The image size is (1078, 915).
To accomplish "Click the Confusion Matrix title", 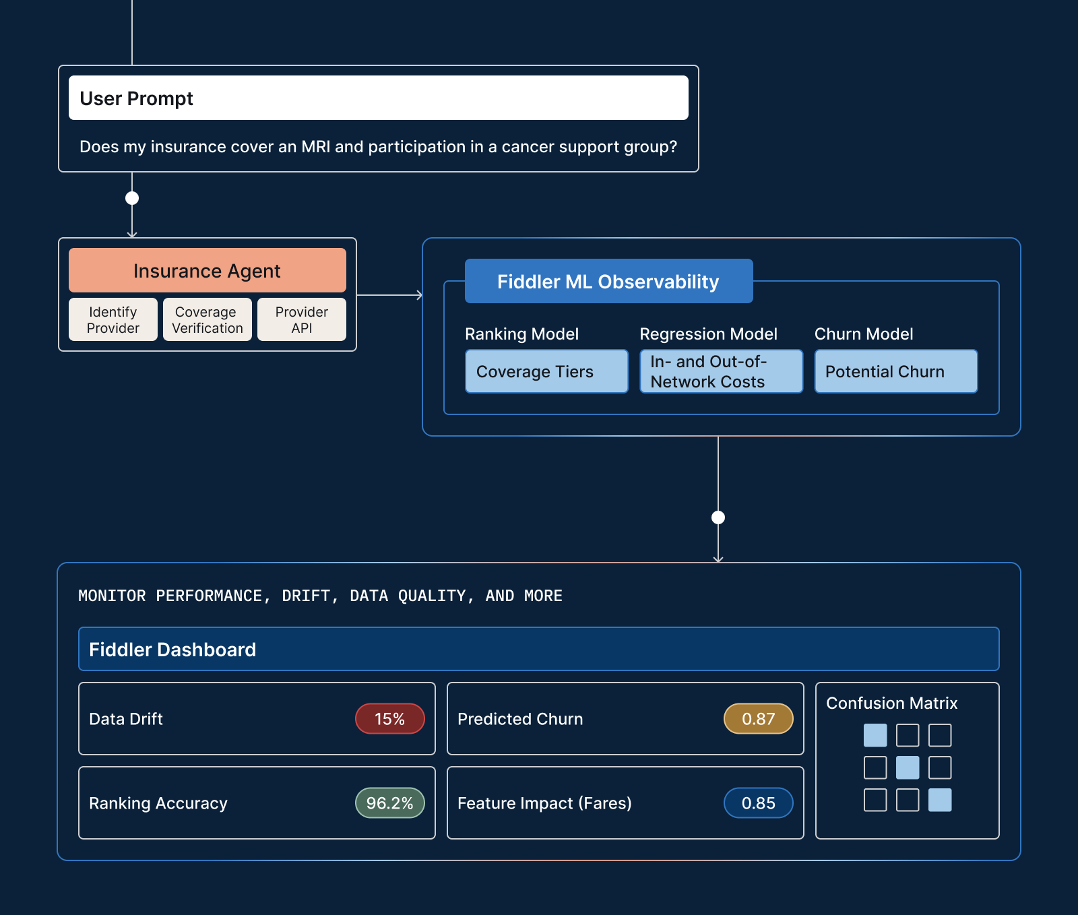I will tap(892, 703).
